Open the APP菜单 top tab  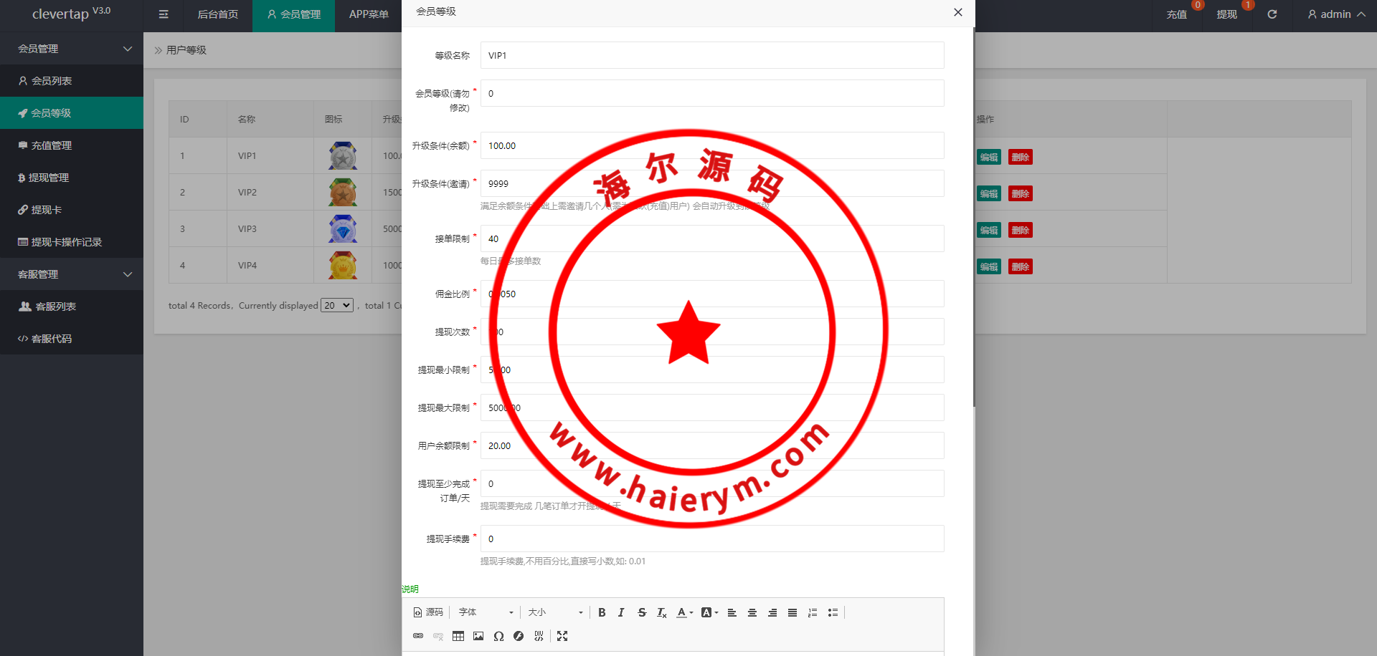(369, 14)
